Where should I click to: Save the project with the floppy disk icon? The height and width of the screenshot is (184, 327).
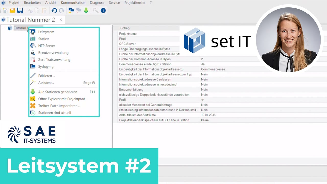tap(20, 10)
